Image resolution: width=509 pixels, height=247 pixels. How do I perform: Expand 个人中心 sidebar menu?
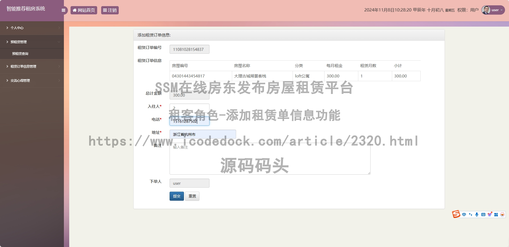point(32,28)
